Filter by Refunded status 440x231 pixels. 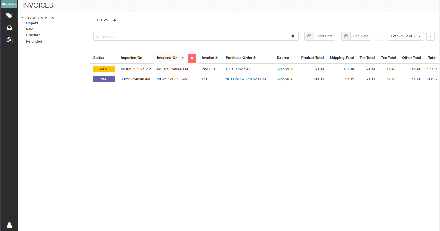pyautogui.click(x=34, y=41)
